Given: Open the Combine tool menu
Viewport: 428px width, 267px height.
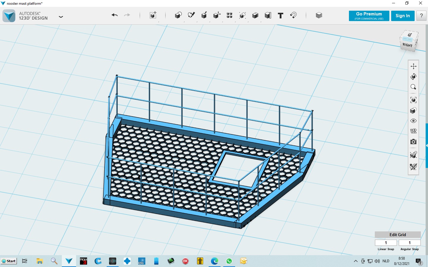Looking at the screenshot, I should (x=255, y=15).
